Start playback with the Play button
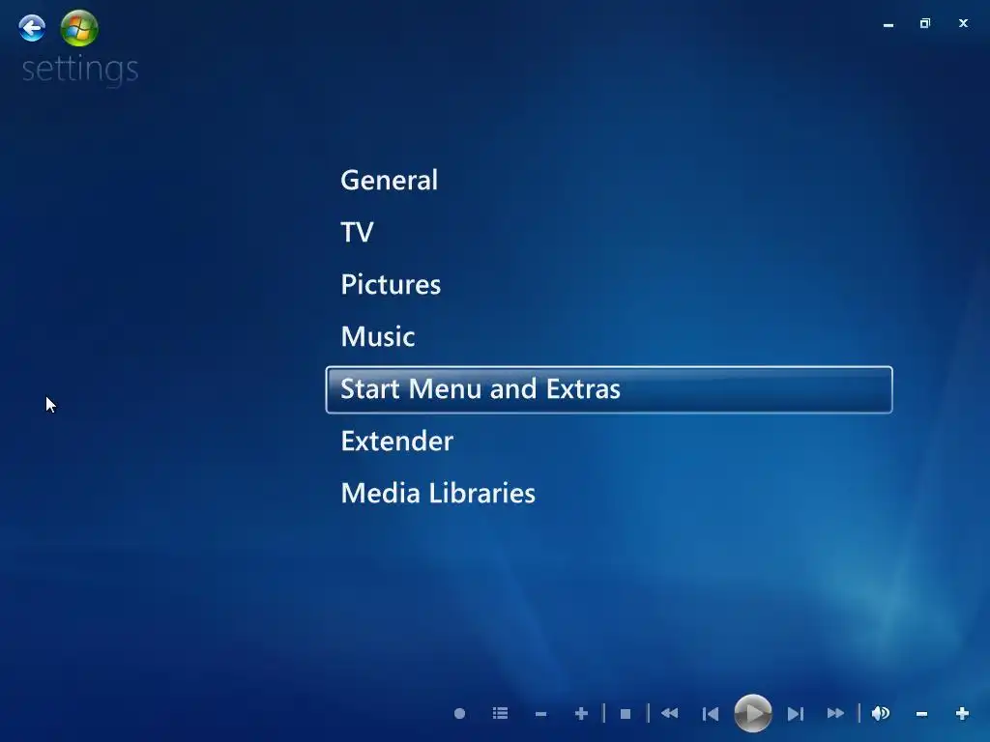990x742 pixels. point(752,714)
